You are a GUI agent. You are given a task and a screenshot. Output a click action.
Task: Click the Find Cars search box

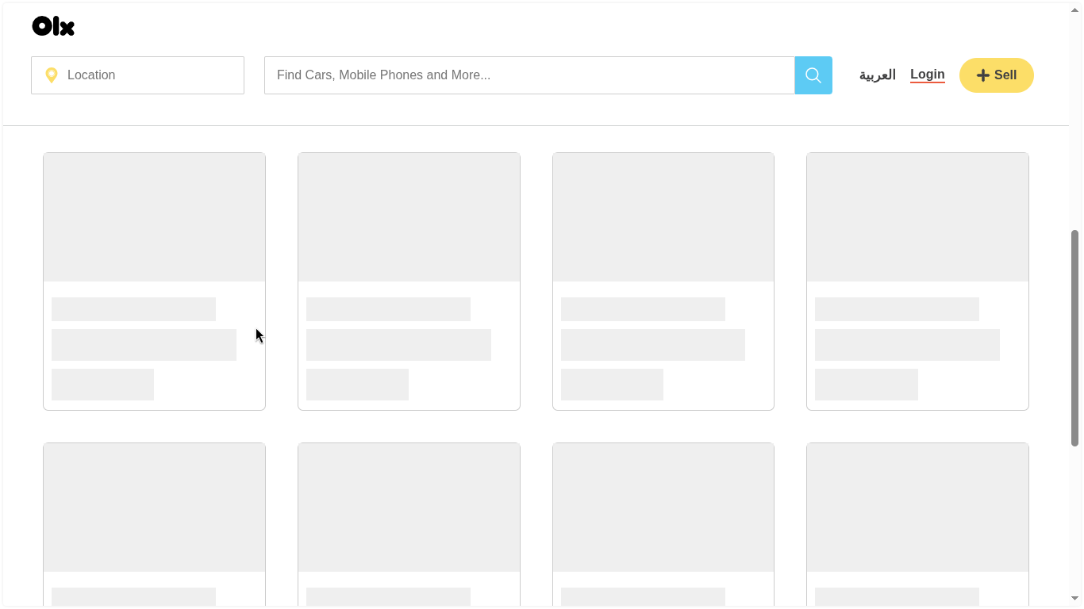(529, 75)
